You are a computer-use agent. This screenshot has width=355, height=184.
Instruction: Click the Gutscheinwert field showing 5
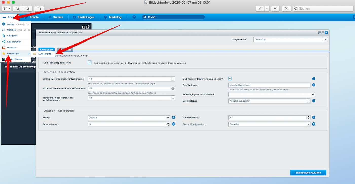(x=127, y=124)
